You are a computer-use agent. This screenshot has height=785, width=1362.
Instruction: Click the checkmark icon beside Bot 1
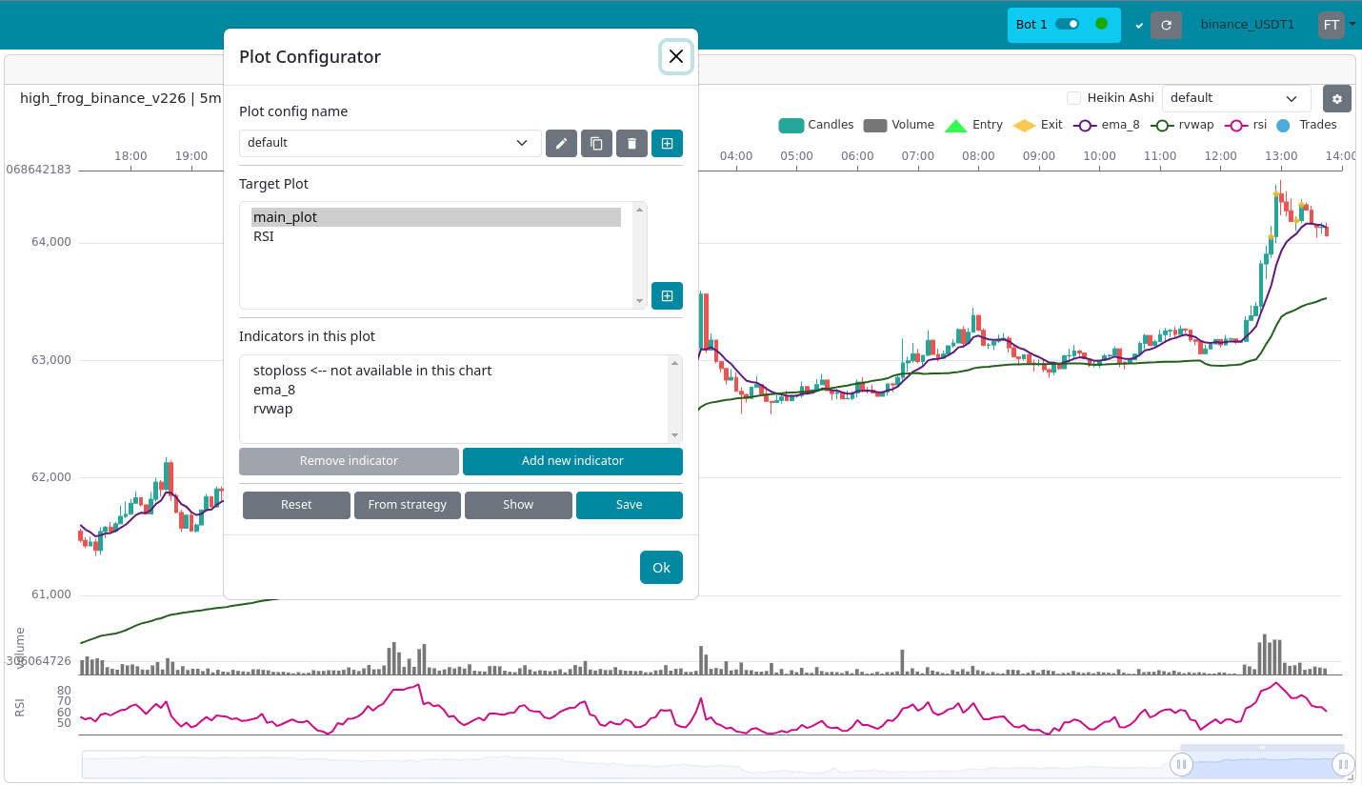(x=1139, y=25)
